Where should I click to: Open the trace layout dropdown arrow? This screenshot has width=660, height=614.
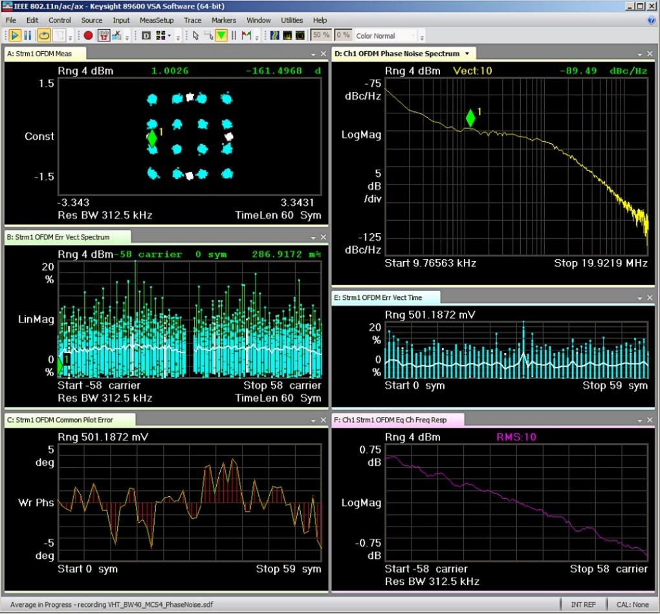170,36
